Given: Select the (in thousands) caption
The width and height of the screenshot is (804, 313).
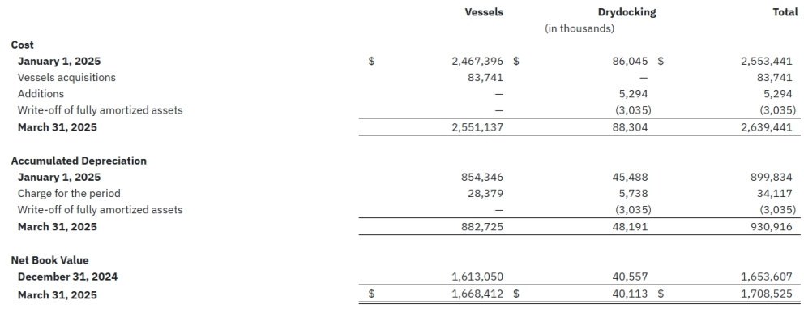Looking at the screenshot, I should point(579,28).
